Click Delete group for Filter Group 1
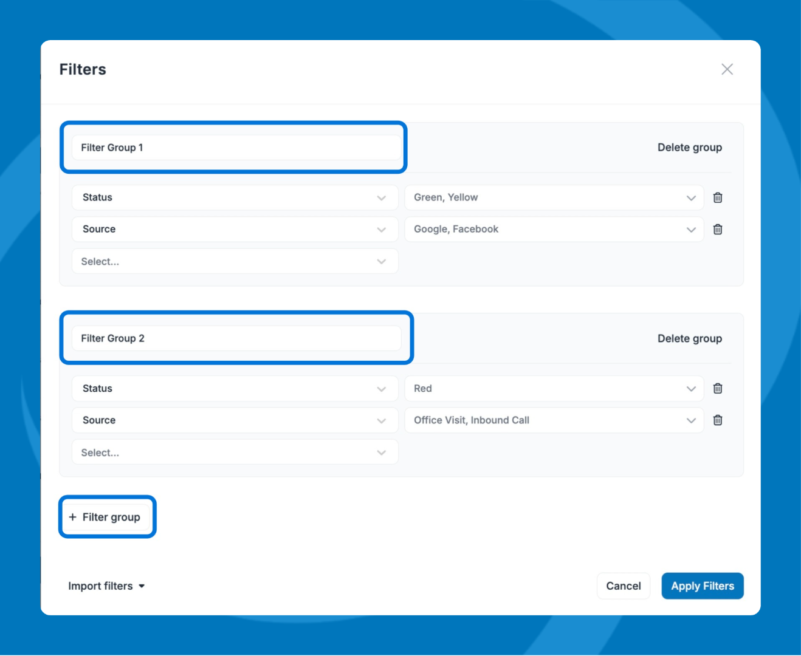Image resolution: width=801 pixels, height=656 pixels. [689, 148]
